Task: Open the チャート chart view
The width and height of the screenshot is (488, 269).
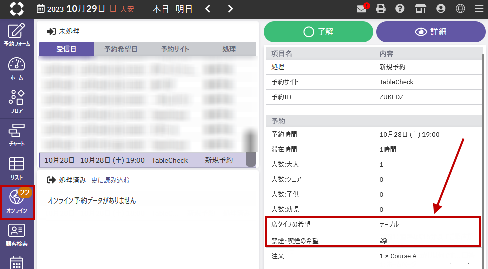Action: pos(17,135)
